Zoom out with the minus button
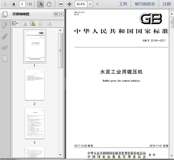Image resolution: width=174 pixels, height=160 pixels. (x=61, y=4)
